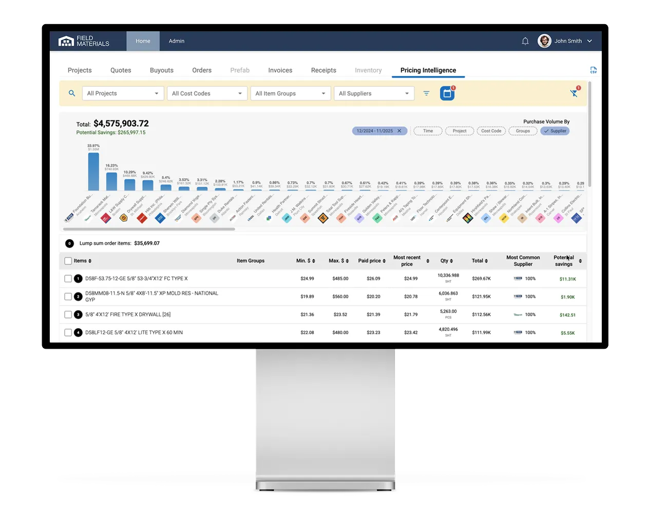Clear filters using the filter-off icon
Viewport: 649px width, 512px height.
(x=574, y=94)
